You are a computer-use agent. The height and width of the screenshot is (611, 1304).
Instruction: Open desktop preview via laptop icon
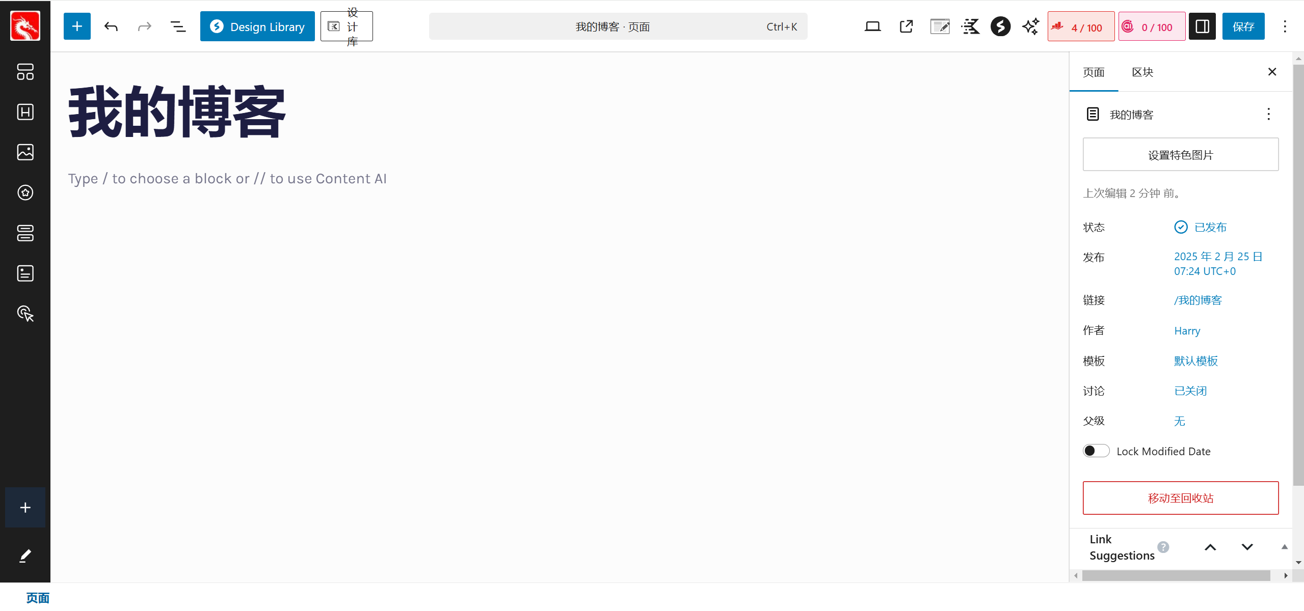click(872, 26)
